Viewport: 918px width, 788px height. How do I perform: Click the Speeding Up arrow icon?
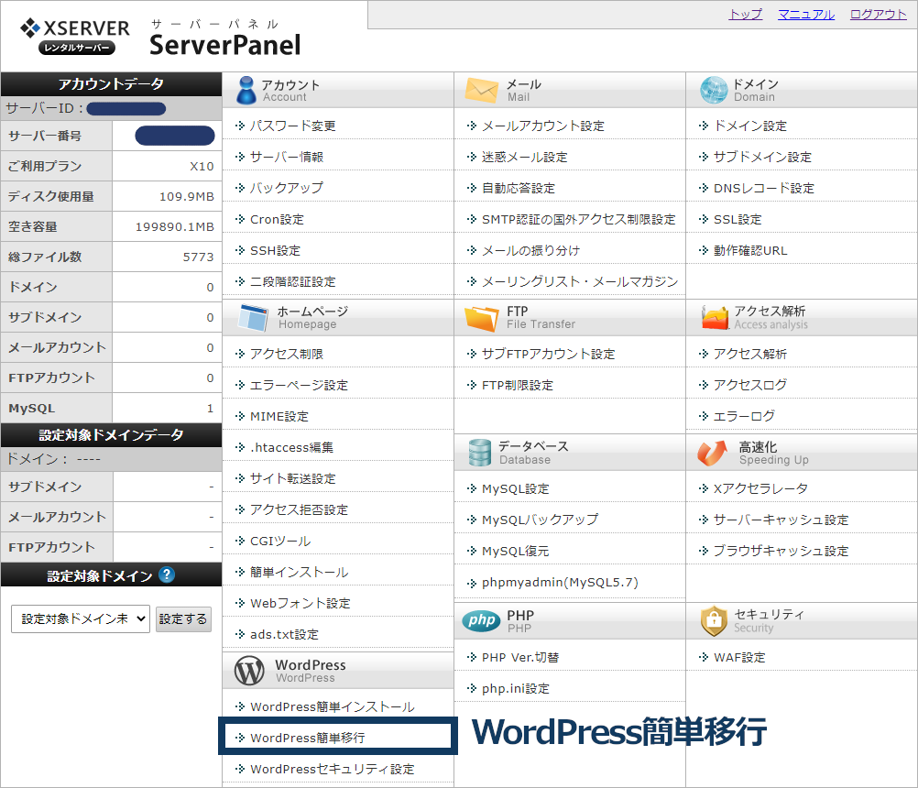coord(713,454)
